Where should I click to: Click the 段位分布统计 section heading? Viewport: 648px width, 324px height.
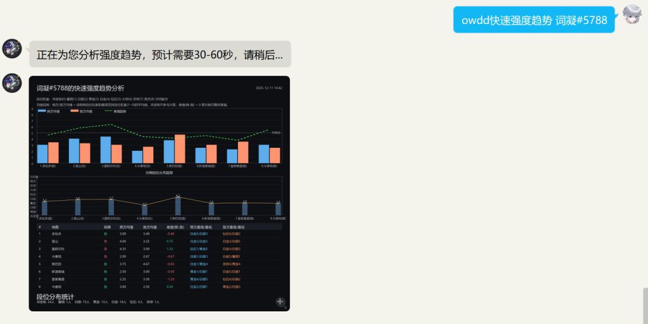55,296
